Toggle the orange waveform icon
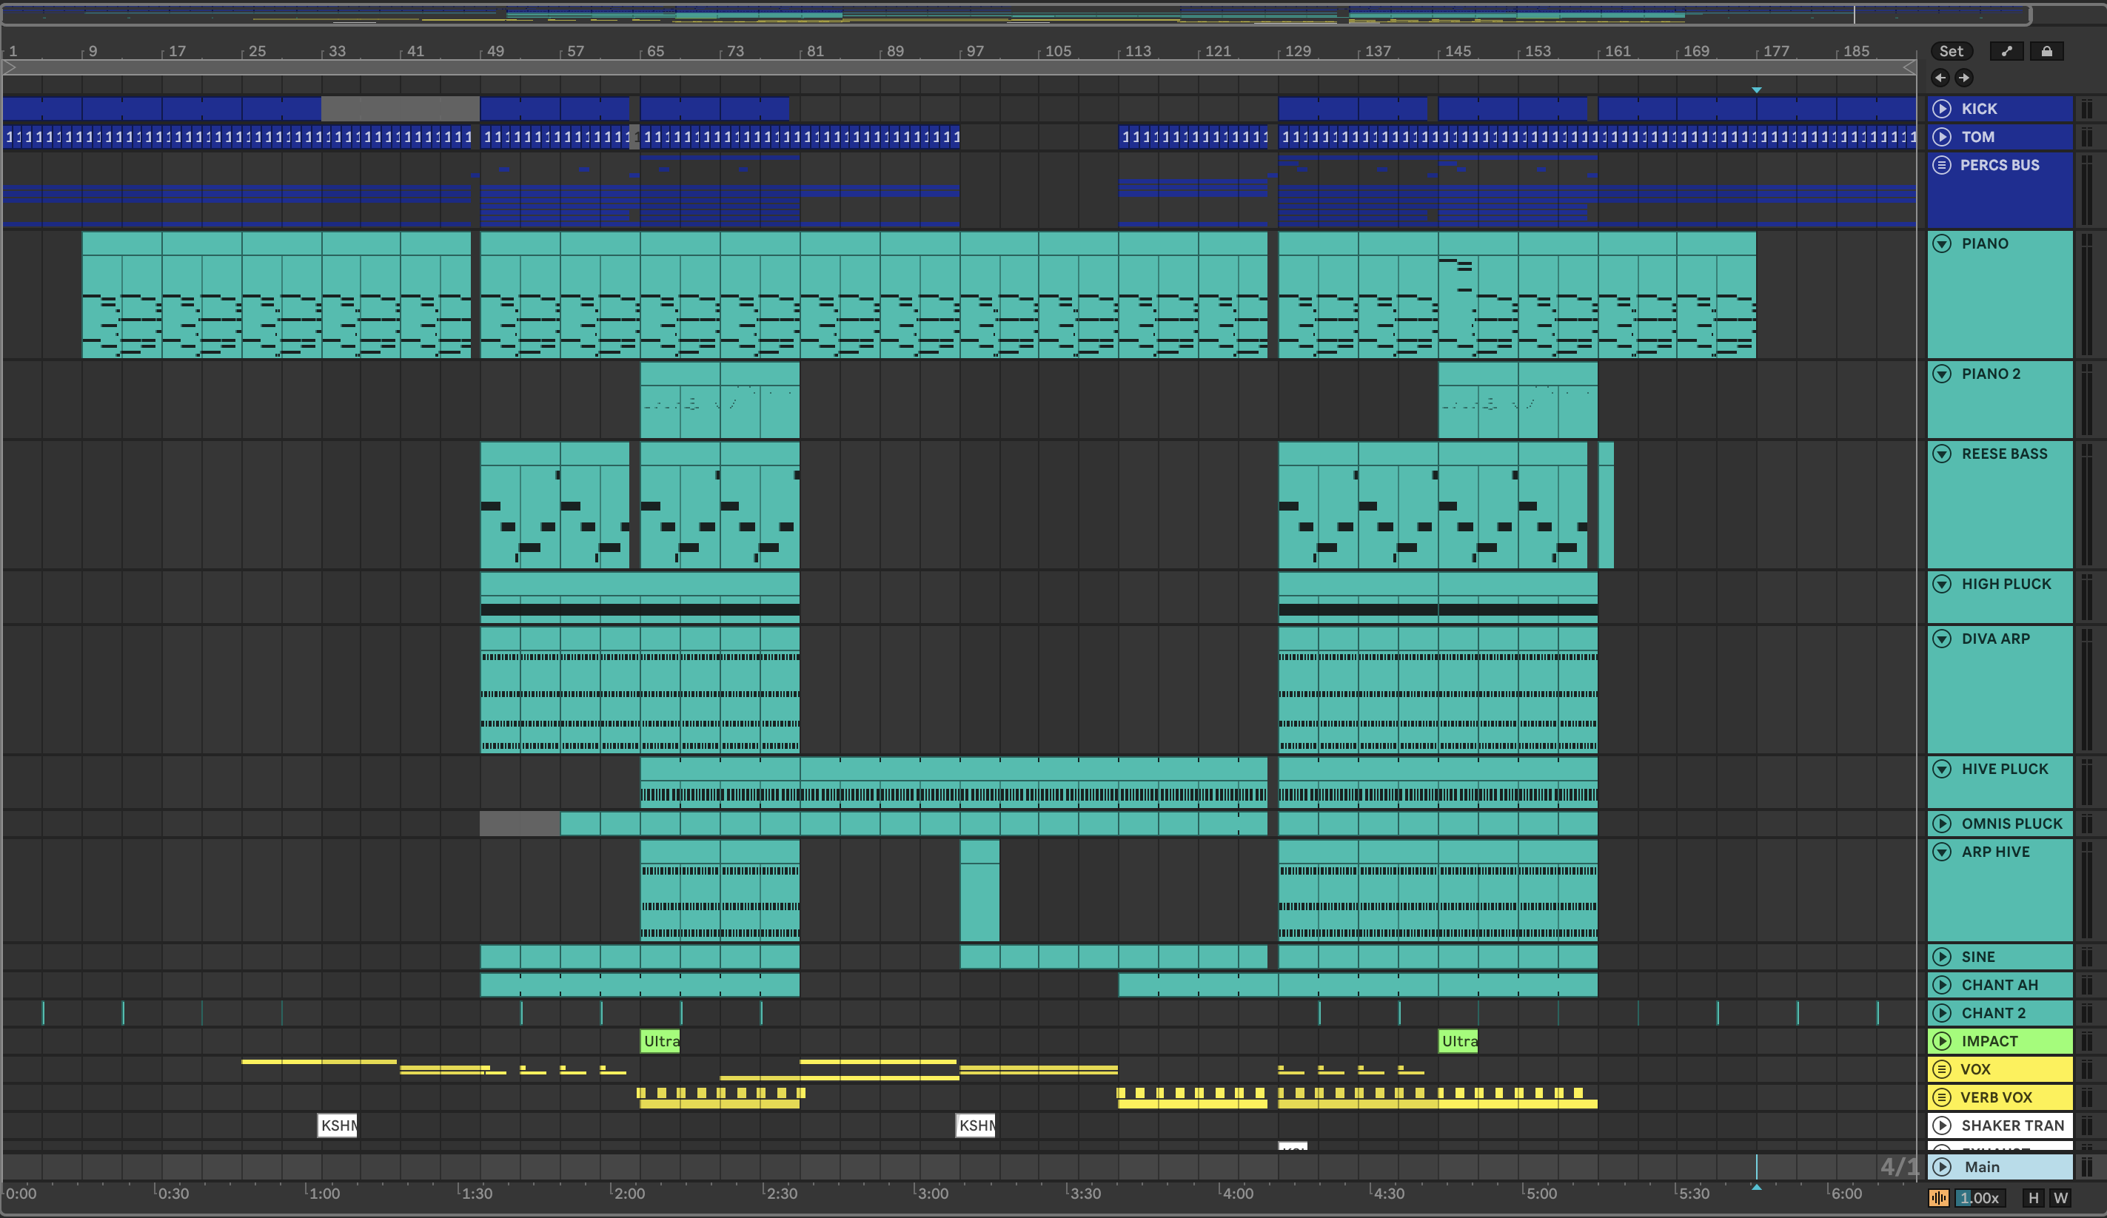The height and width of the screenshot is (1218, 2107). (1938, 1198)
